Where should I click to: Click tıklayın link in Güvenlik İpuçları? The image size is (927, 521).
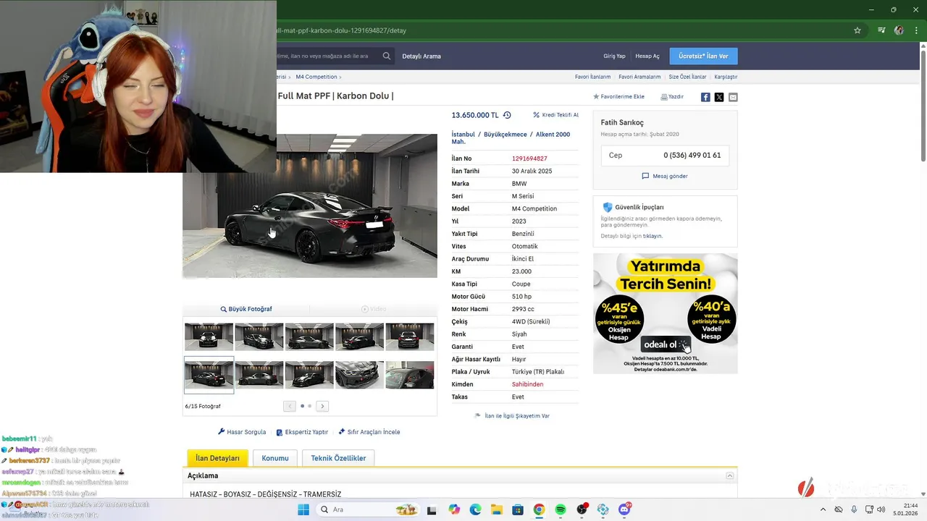click(653, 236)
